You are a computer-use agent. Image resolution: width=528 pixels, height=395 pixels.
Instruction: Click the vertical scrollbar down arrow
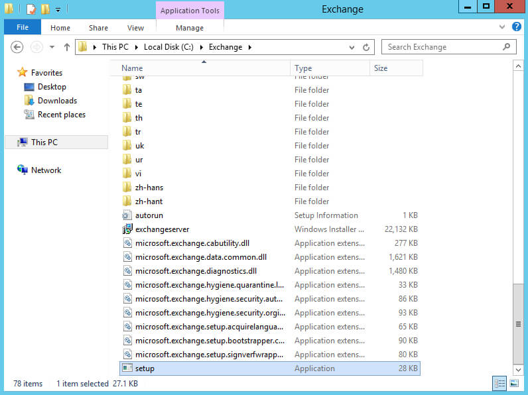click(x=518, y=370)
